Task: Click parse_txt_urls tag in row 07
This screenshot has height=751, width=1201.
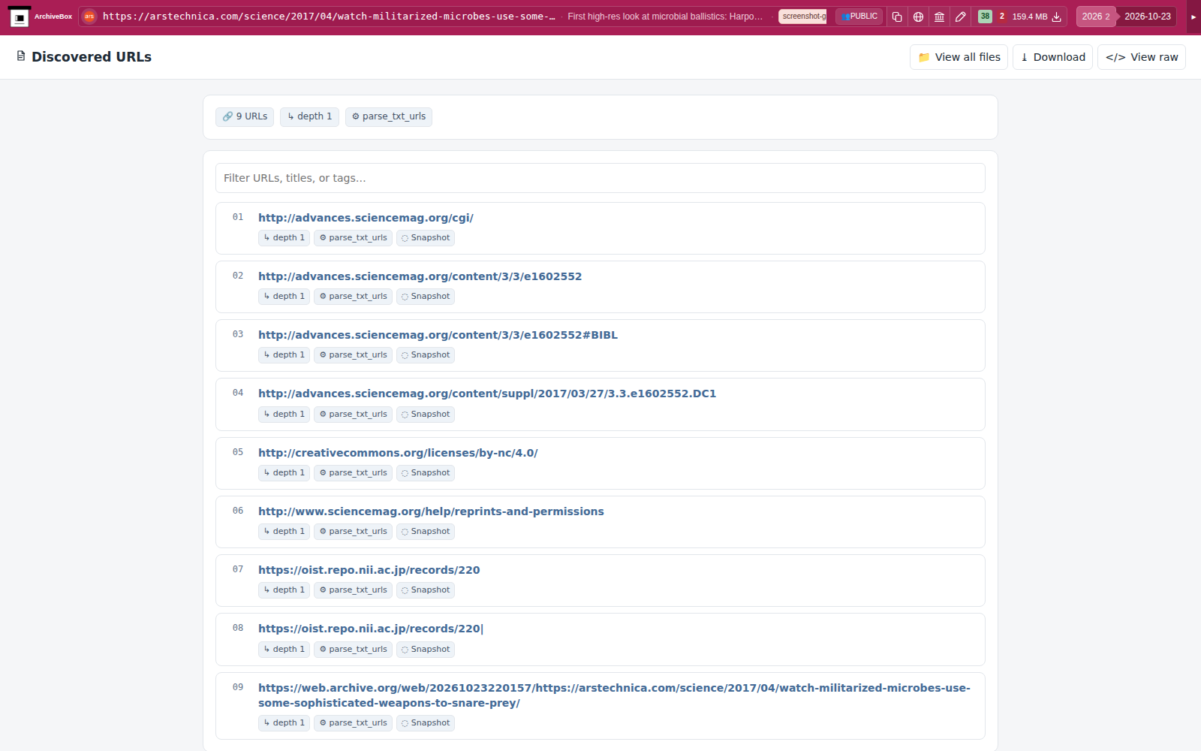Action: point(353,590)
